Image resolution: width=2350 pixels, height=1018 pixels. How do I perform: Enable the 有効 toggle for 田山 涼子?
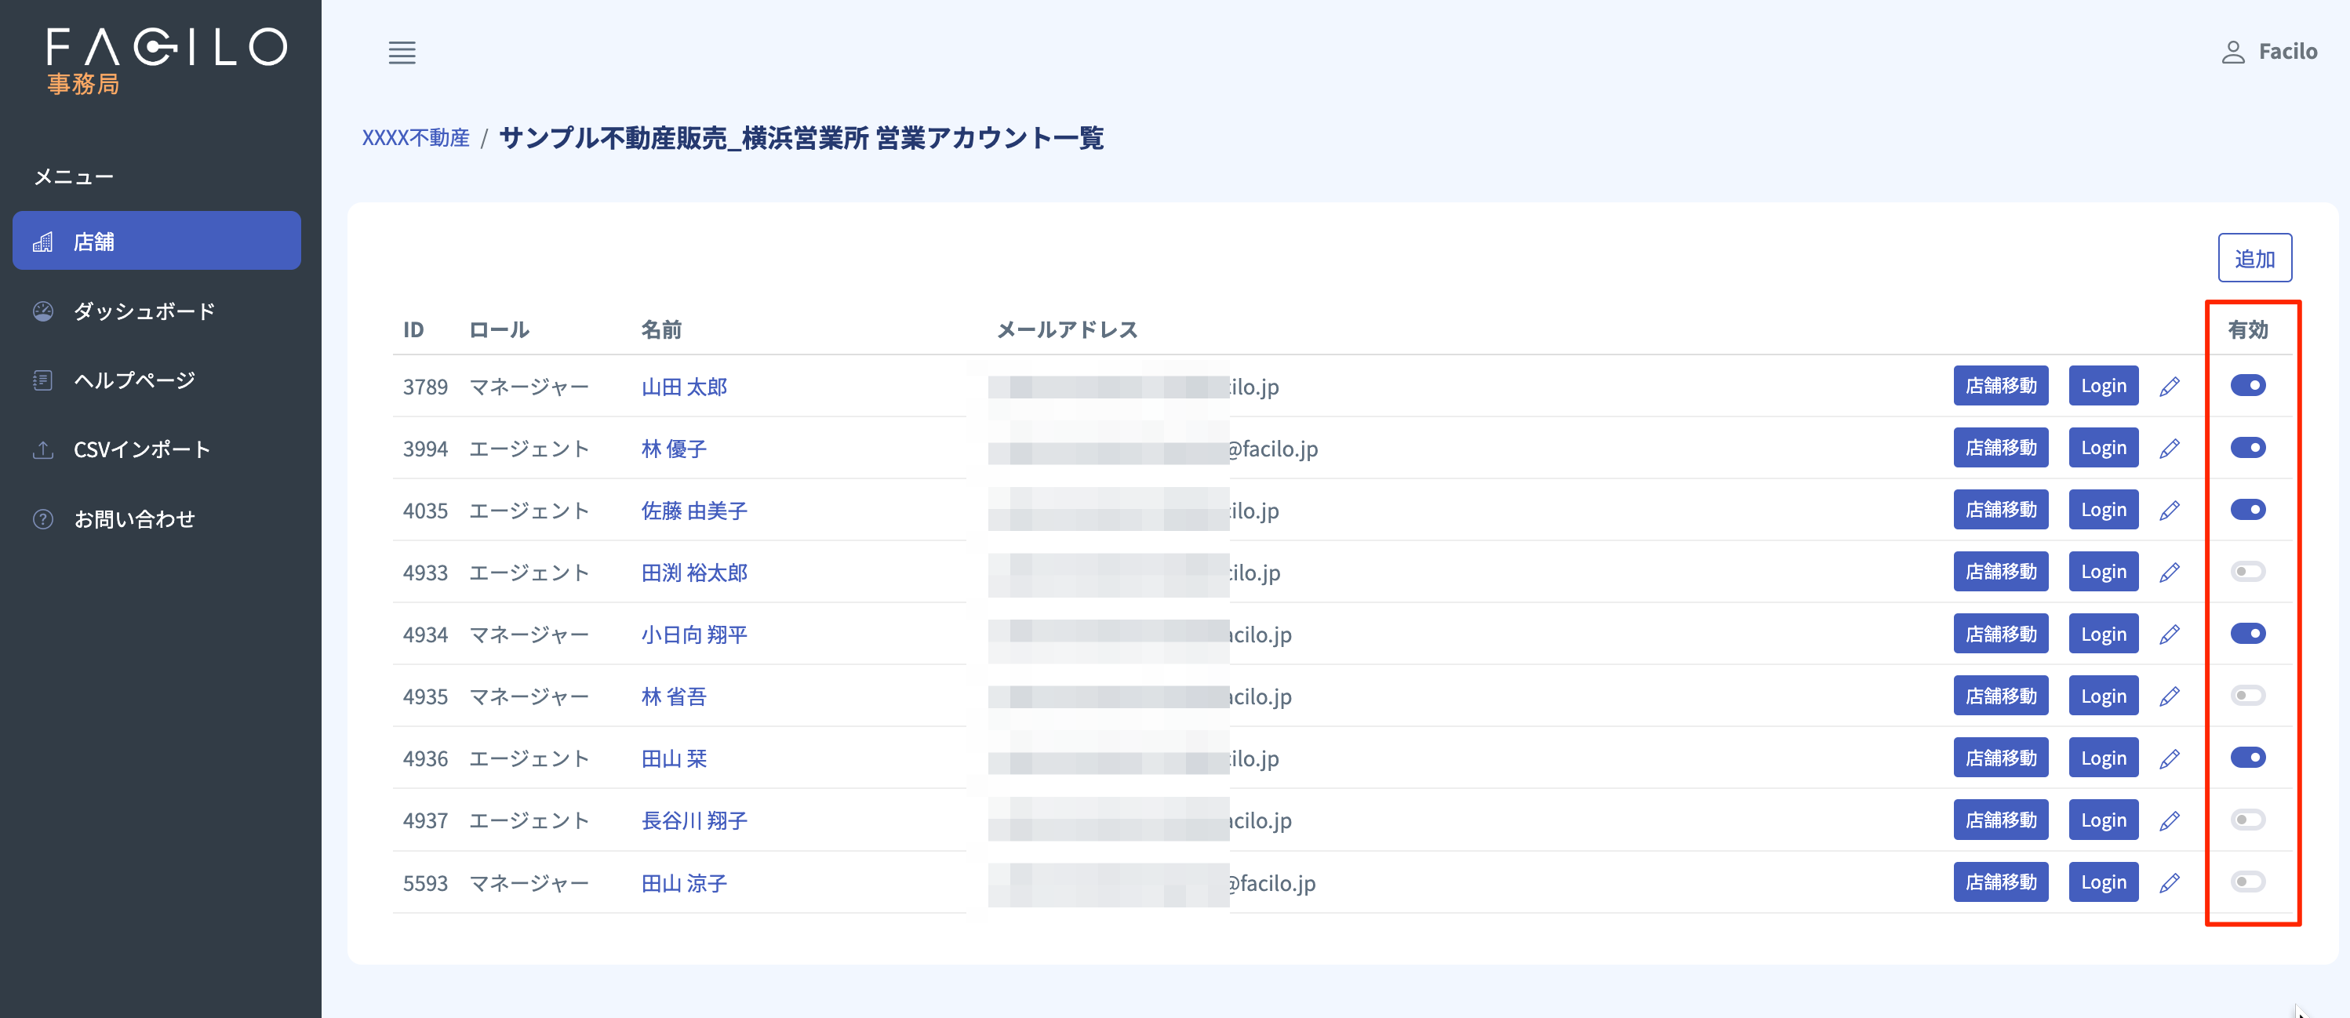click(2248, 882)
